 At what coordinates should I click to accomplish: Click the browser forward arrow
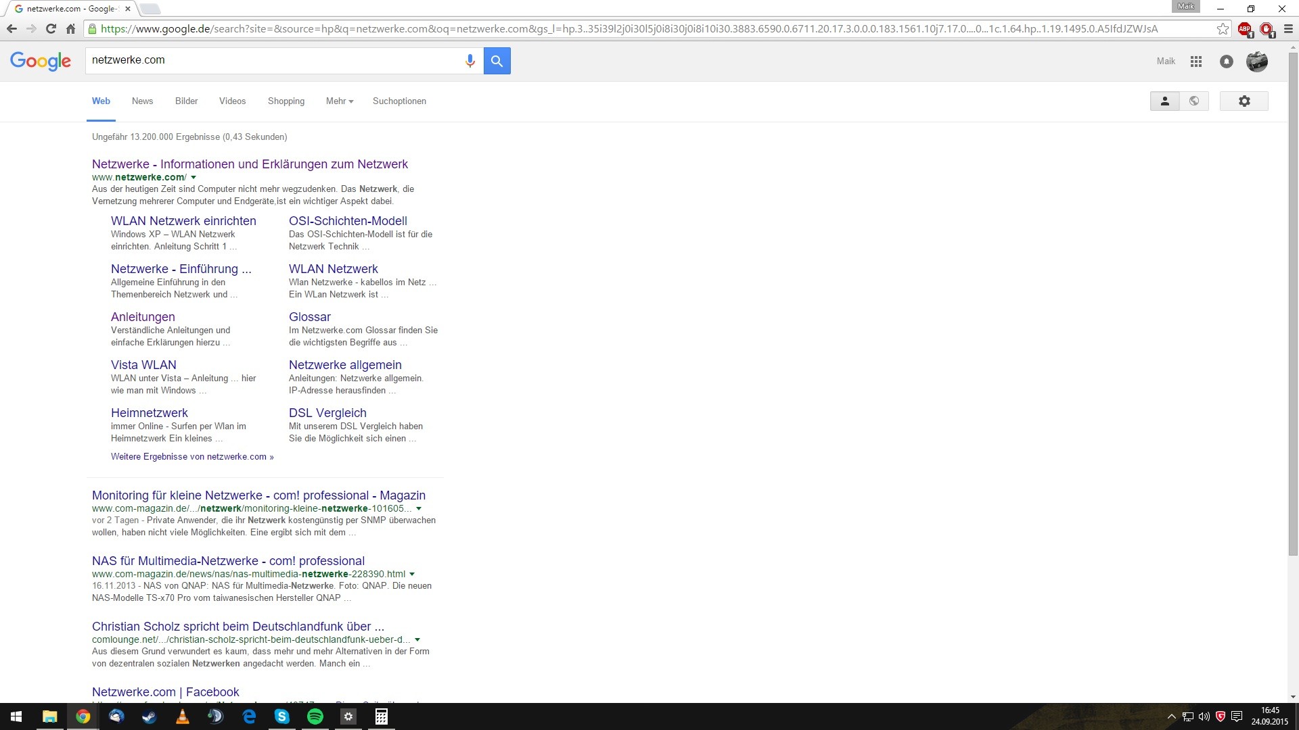pos(31,29)
